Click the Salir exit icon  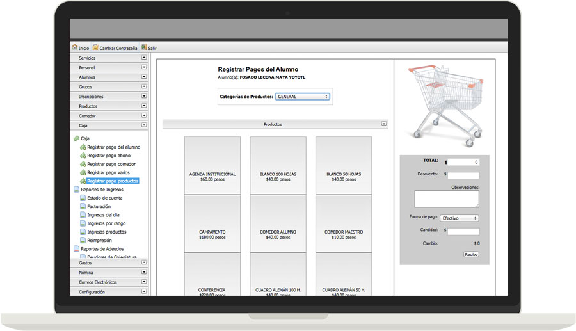144,47
